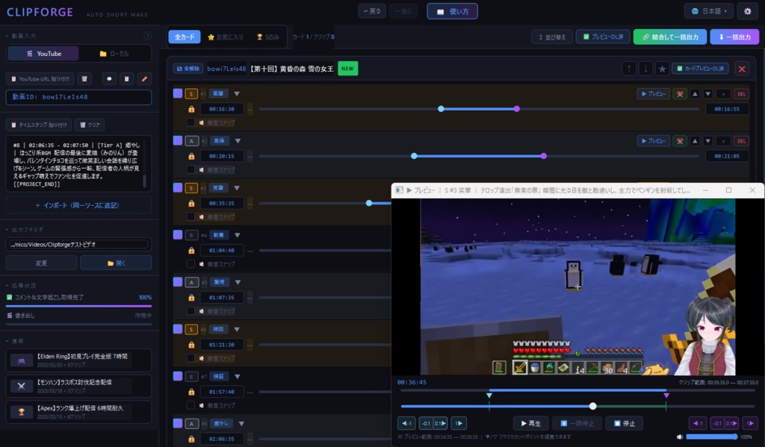The width and height of the screenshot is (765, 447).
Task: Click the 結合して一括出力 export button
Action: pos(670,37)
